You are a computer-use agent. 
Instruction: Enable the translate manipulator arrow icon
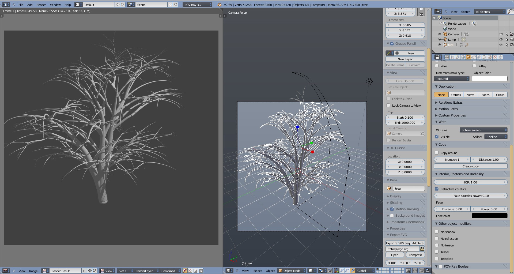pos(342,271)
